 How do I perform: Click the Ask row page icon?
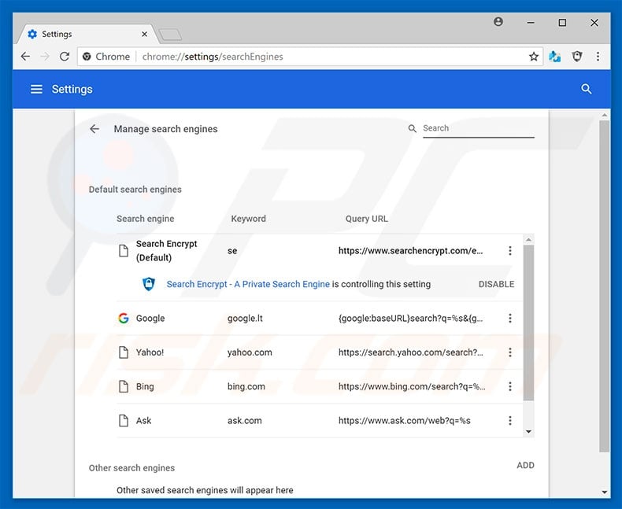tap(124, 420)
